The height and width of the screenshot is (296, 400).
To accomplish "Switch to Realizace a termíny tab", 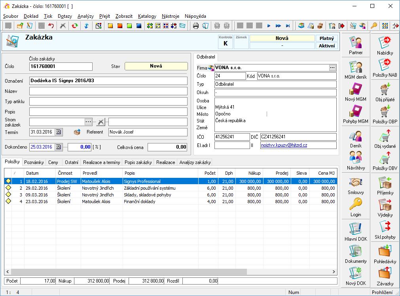I will 102,162.
